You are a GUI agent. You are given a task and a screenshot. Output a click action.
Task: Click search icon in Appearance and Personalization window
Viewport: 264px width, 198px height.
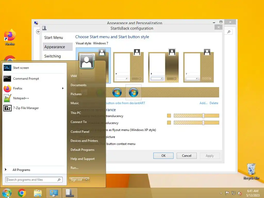[229, 32]
